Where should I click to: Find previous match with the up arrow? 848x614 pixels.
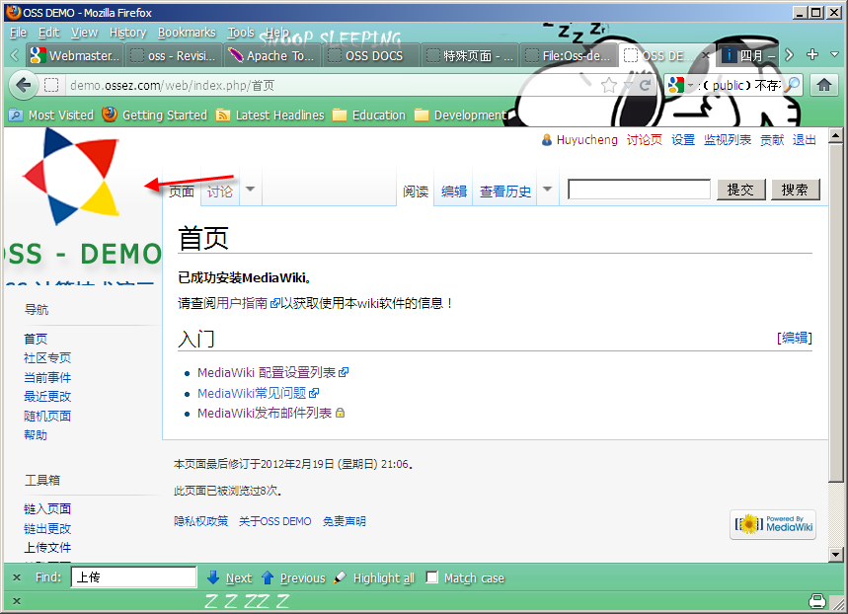[268, 577]
